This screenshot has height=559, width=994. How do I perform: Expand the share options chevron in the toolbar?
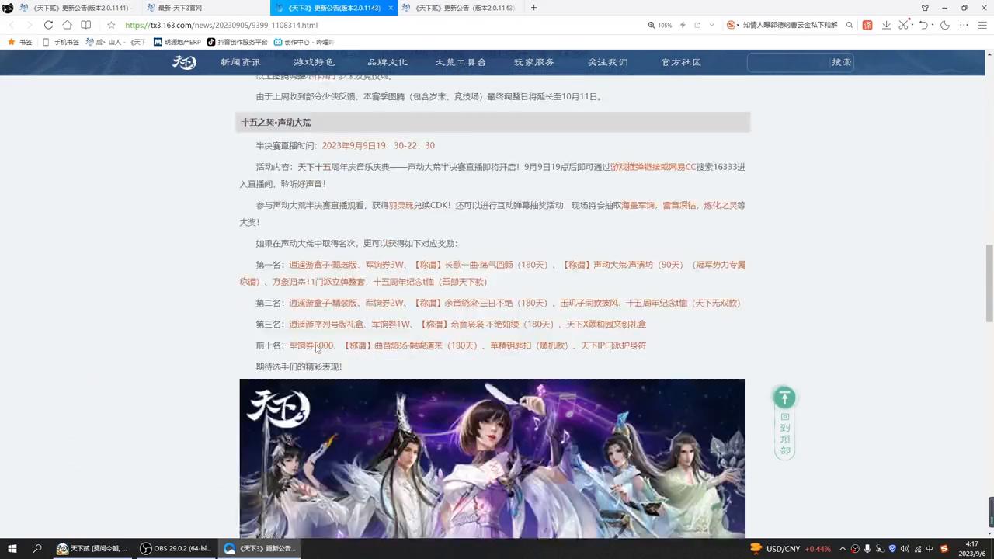[x=711, y=25]
